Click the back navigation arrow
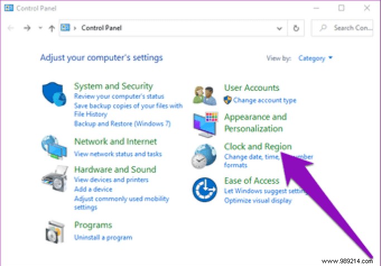381x266 pixels. [11, 28]
